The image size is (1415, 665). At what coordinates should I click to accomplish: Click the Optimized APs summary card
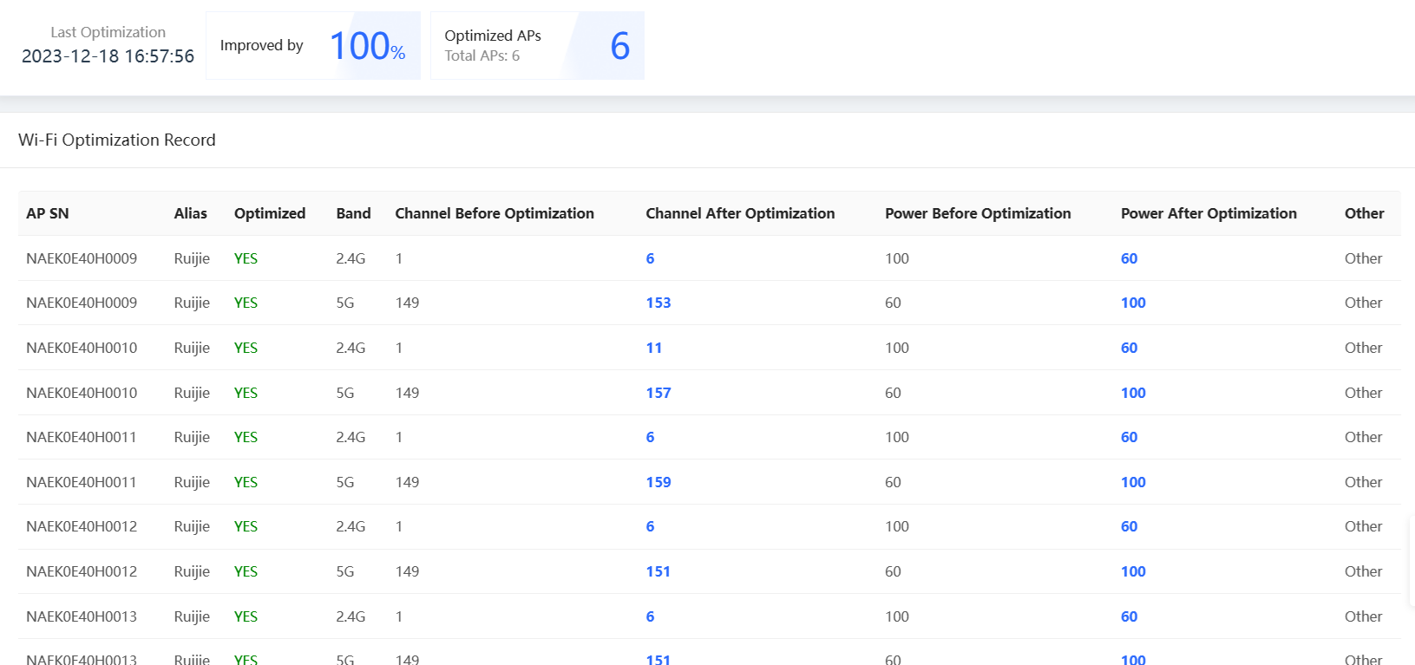point(537,46)
